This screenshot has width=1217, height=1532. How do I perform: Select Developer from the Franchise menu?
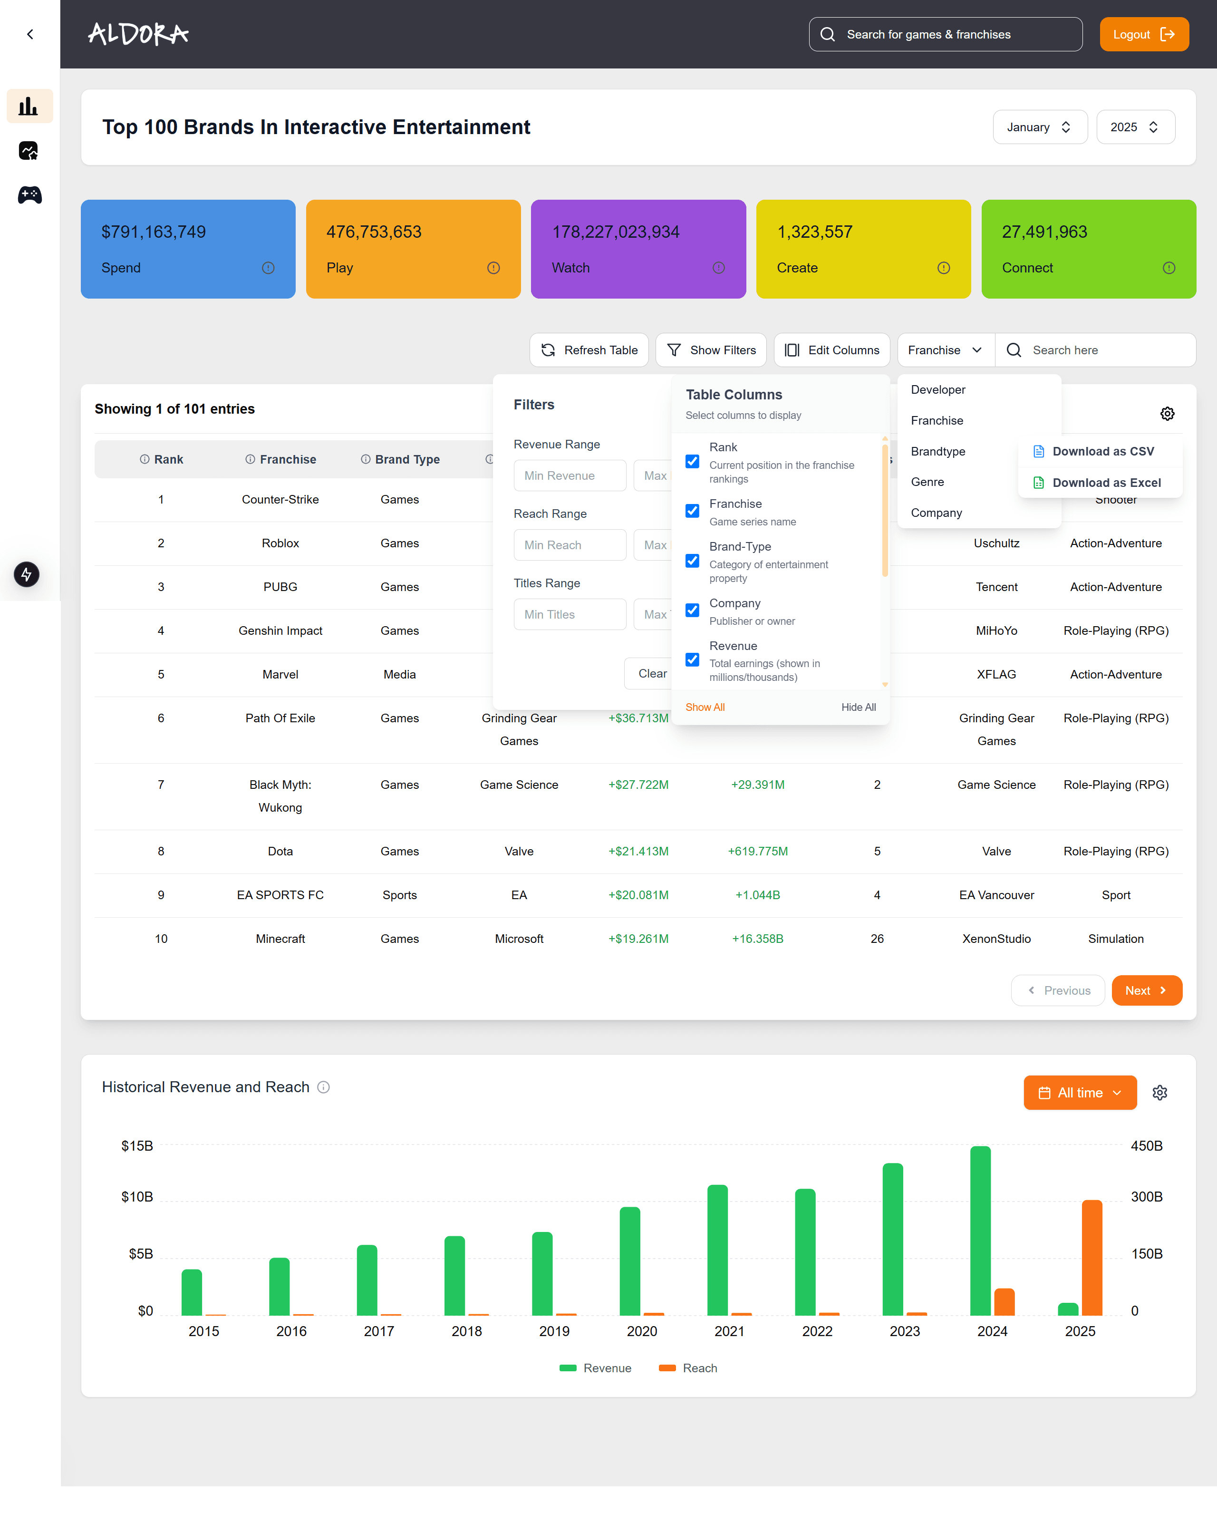click(x=938, y=389)
